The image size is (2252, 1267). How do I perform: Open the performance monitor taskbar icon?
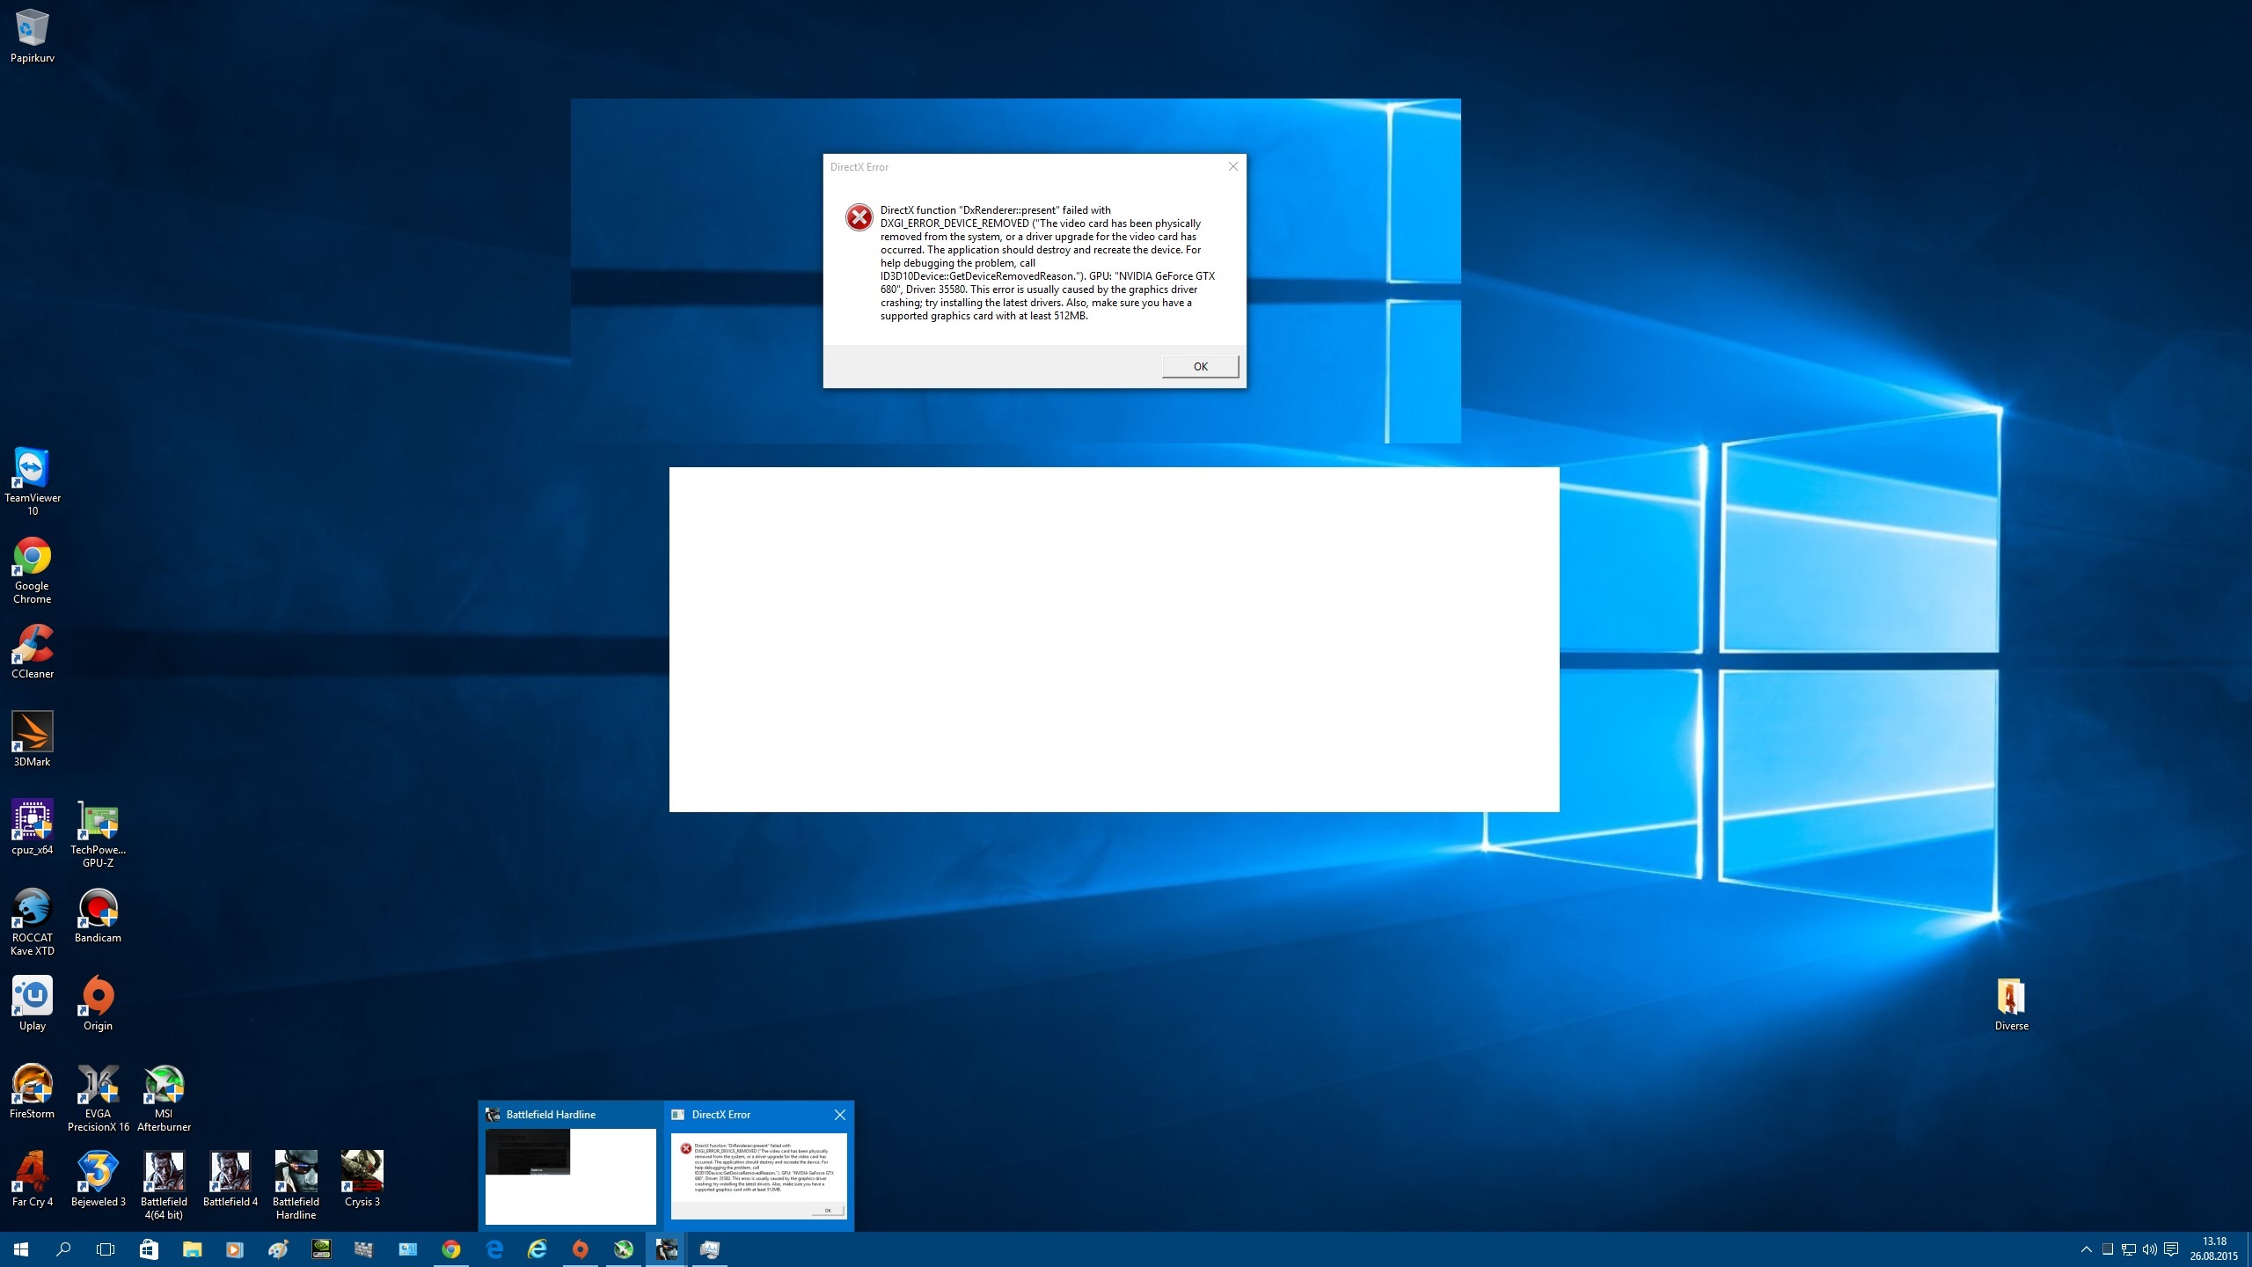point(709,1249)
